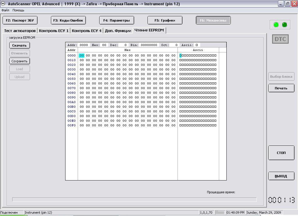The height and width of the screenshot is (216, 298).
Task: Select the Контроль ЕСУ 1 tab
Action: click(54, 31)
